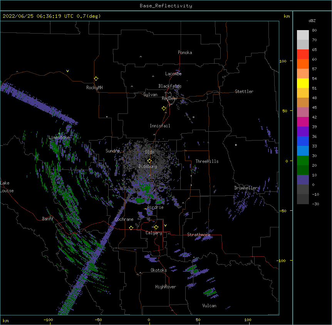Select the violet swatch above 36 in the legend
The image size is (332, 325).
tap(303, 131)
